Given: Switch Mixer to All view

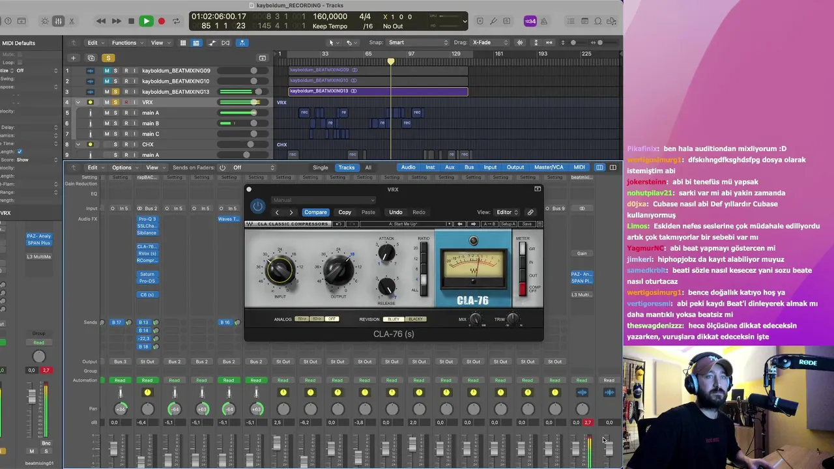Looking at the screenshot, I should (x=368, y=167).
